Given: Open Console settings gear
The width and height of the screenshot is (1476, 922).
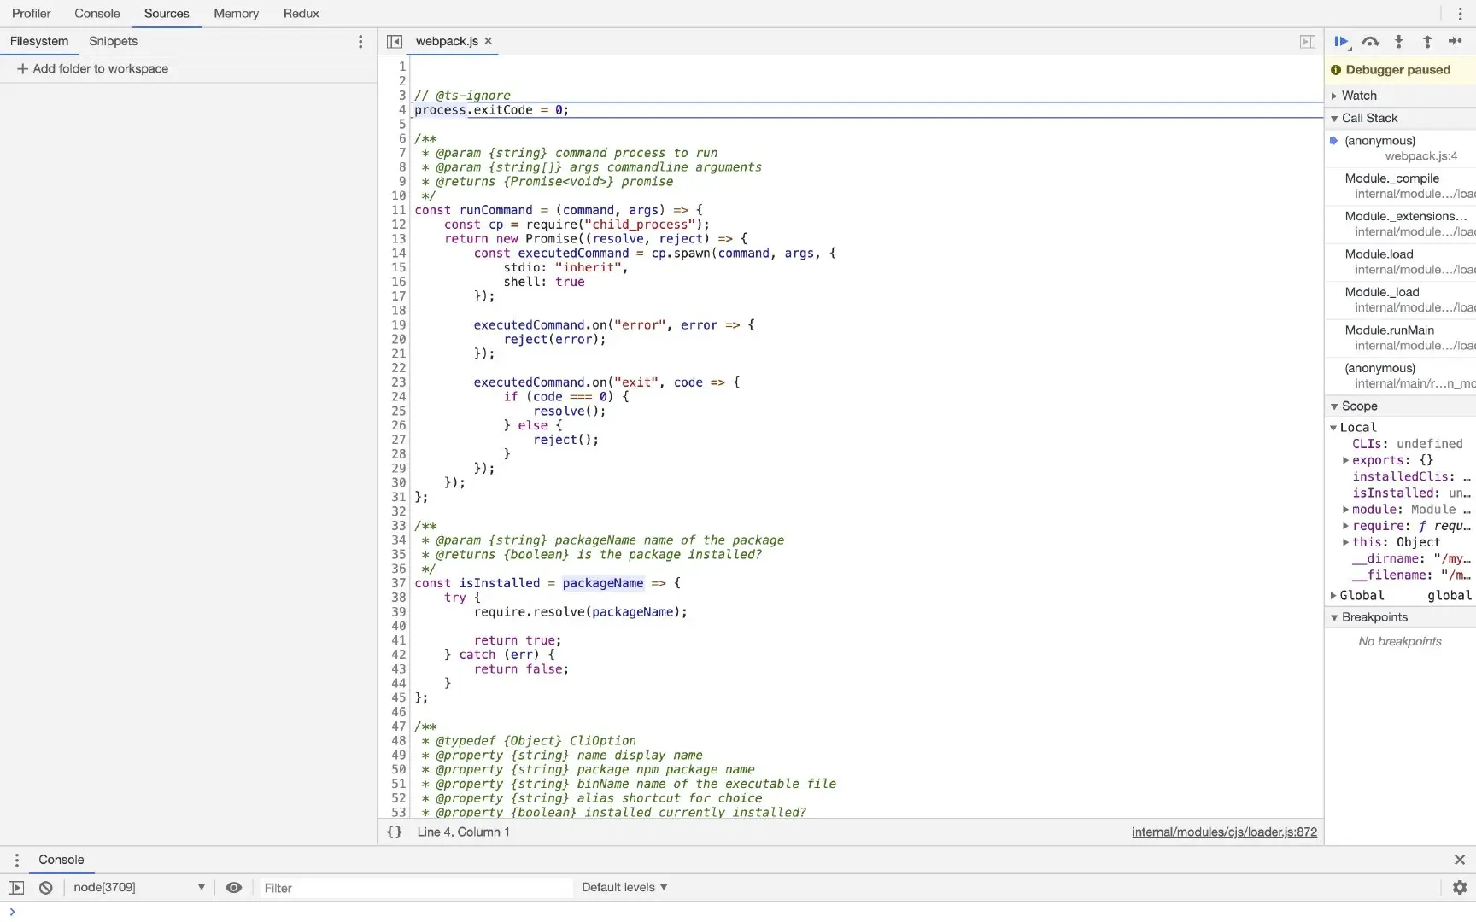Looking at the screenshot, I should click(x=1459, y=888).
